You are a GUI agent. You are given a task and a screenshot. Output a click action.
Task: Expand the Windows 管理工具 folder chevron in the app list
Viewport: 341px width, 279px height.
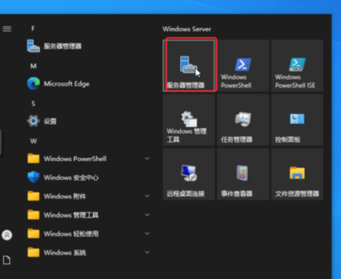147,215
